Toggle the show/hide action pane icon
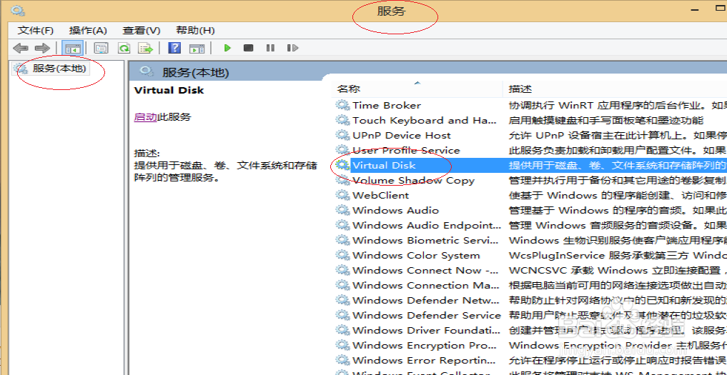The image size is (727, 375). coord(197,48)
